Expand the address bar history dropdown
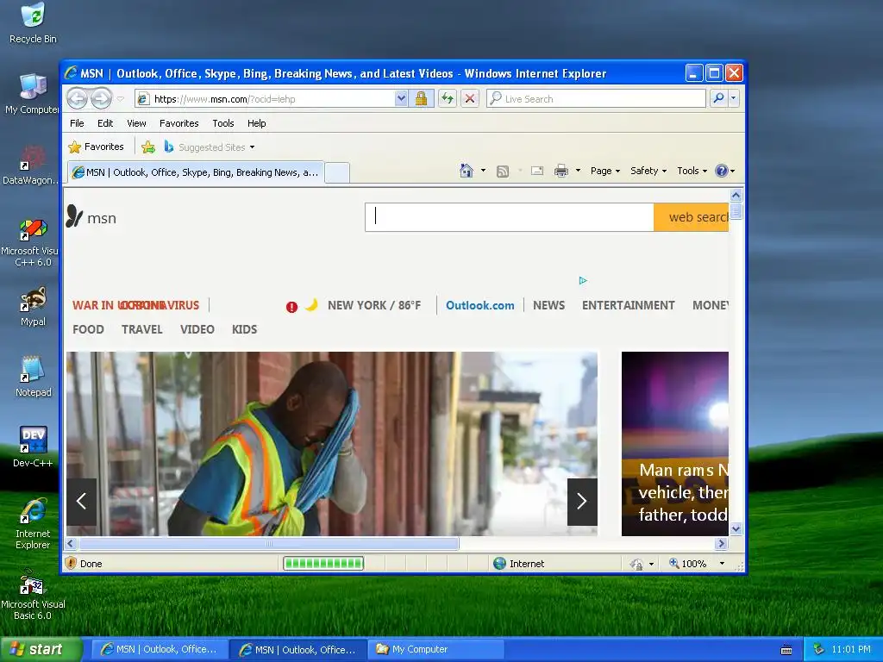 [401, 99]
